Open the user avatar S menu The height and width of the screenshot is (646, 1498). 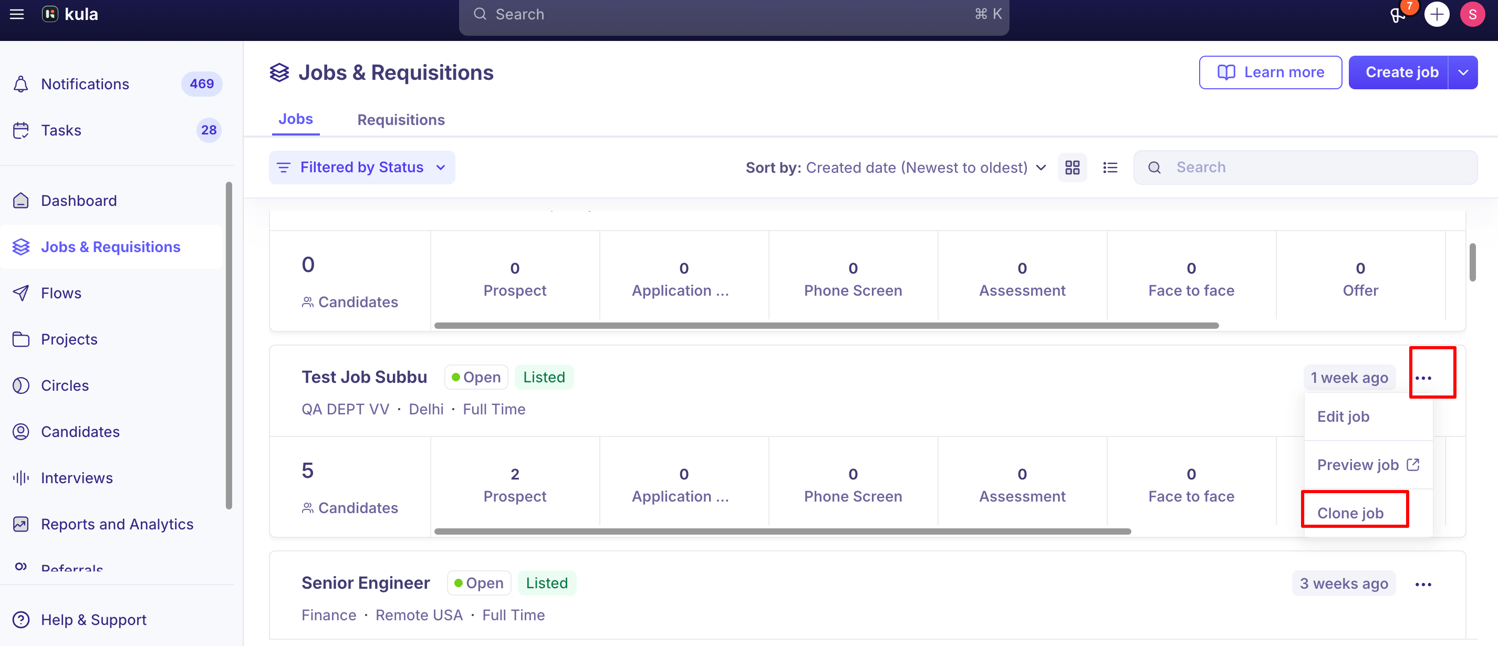click(x=1472, y=14)
